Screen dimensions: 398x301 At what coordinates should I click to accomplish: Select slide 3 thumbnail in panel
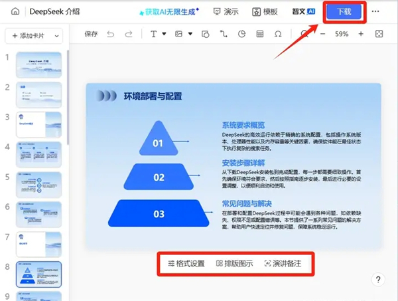tap(38, 126)
